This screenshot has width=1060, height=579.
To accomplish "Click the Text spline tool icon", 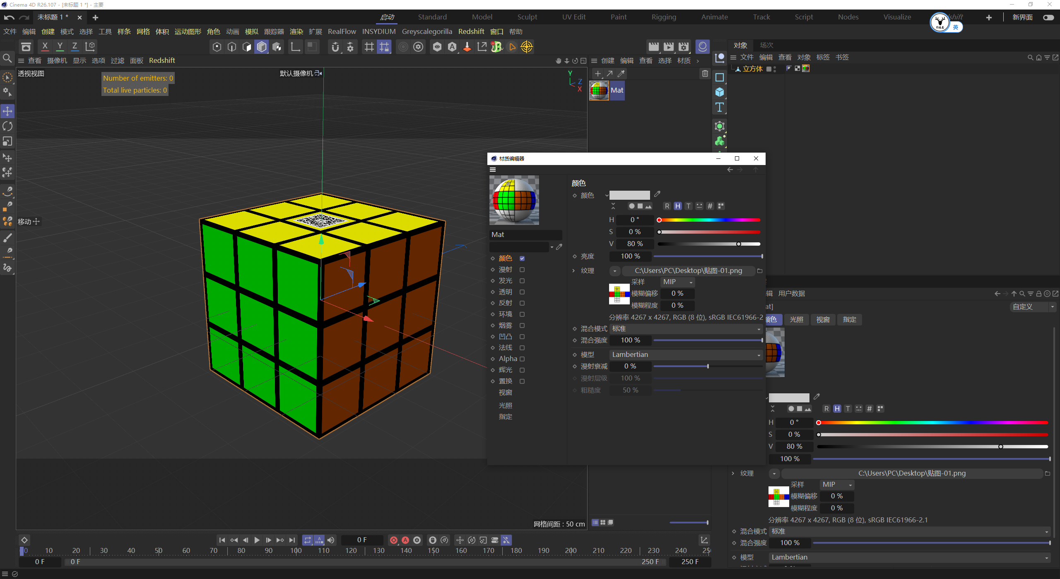I will [720, 108].
